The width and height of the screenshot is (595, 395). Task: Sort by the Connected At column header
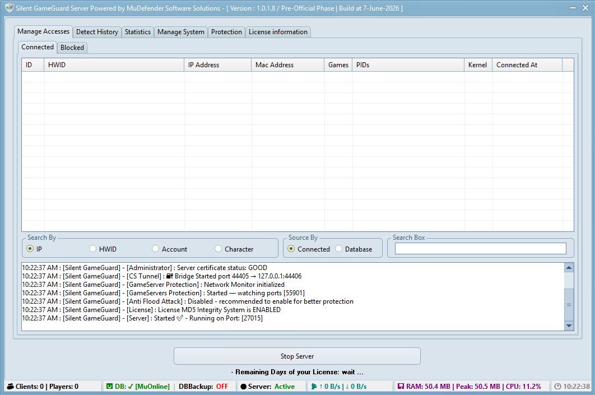pos(527,65)
